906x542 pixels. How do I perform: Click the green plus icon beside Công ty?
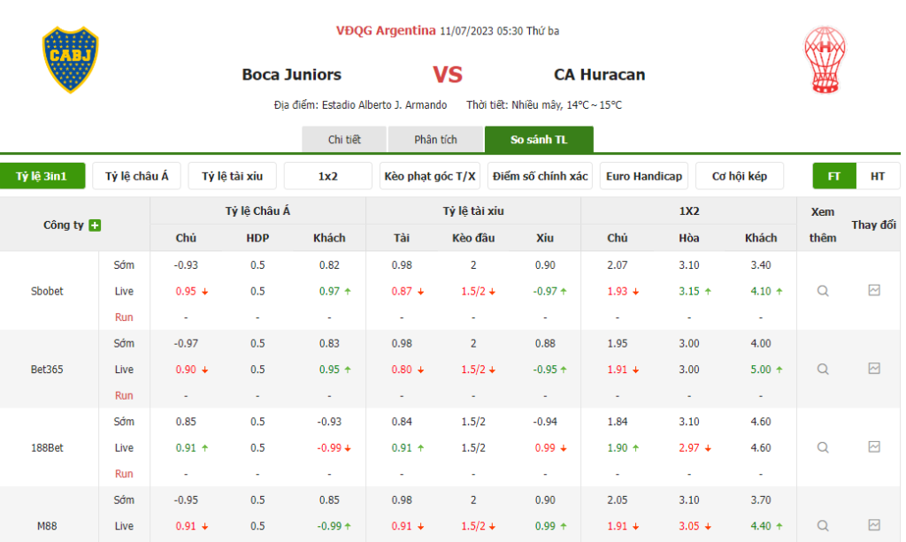[x=96, y=225]
